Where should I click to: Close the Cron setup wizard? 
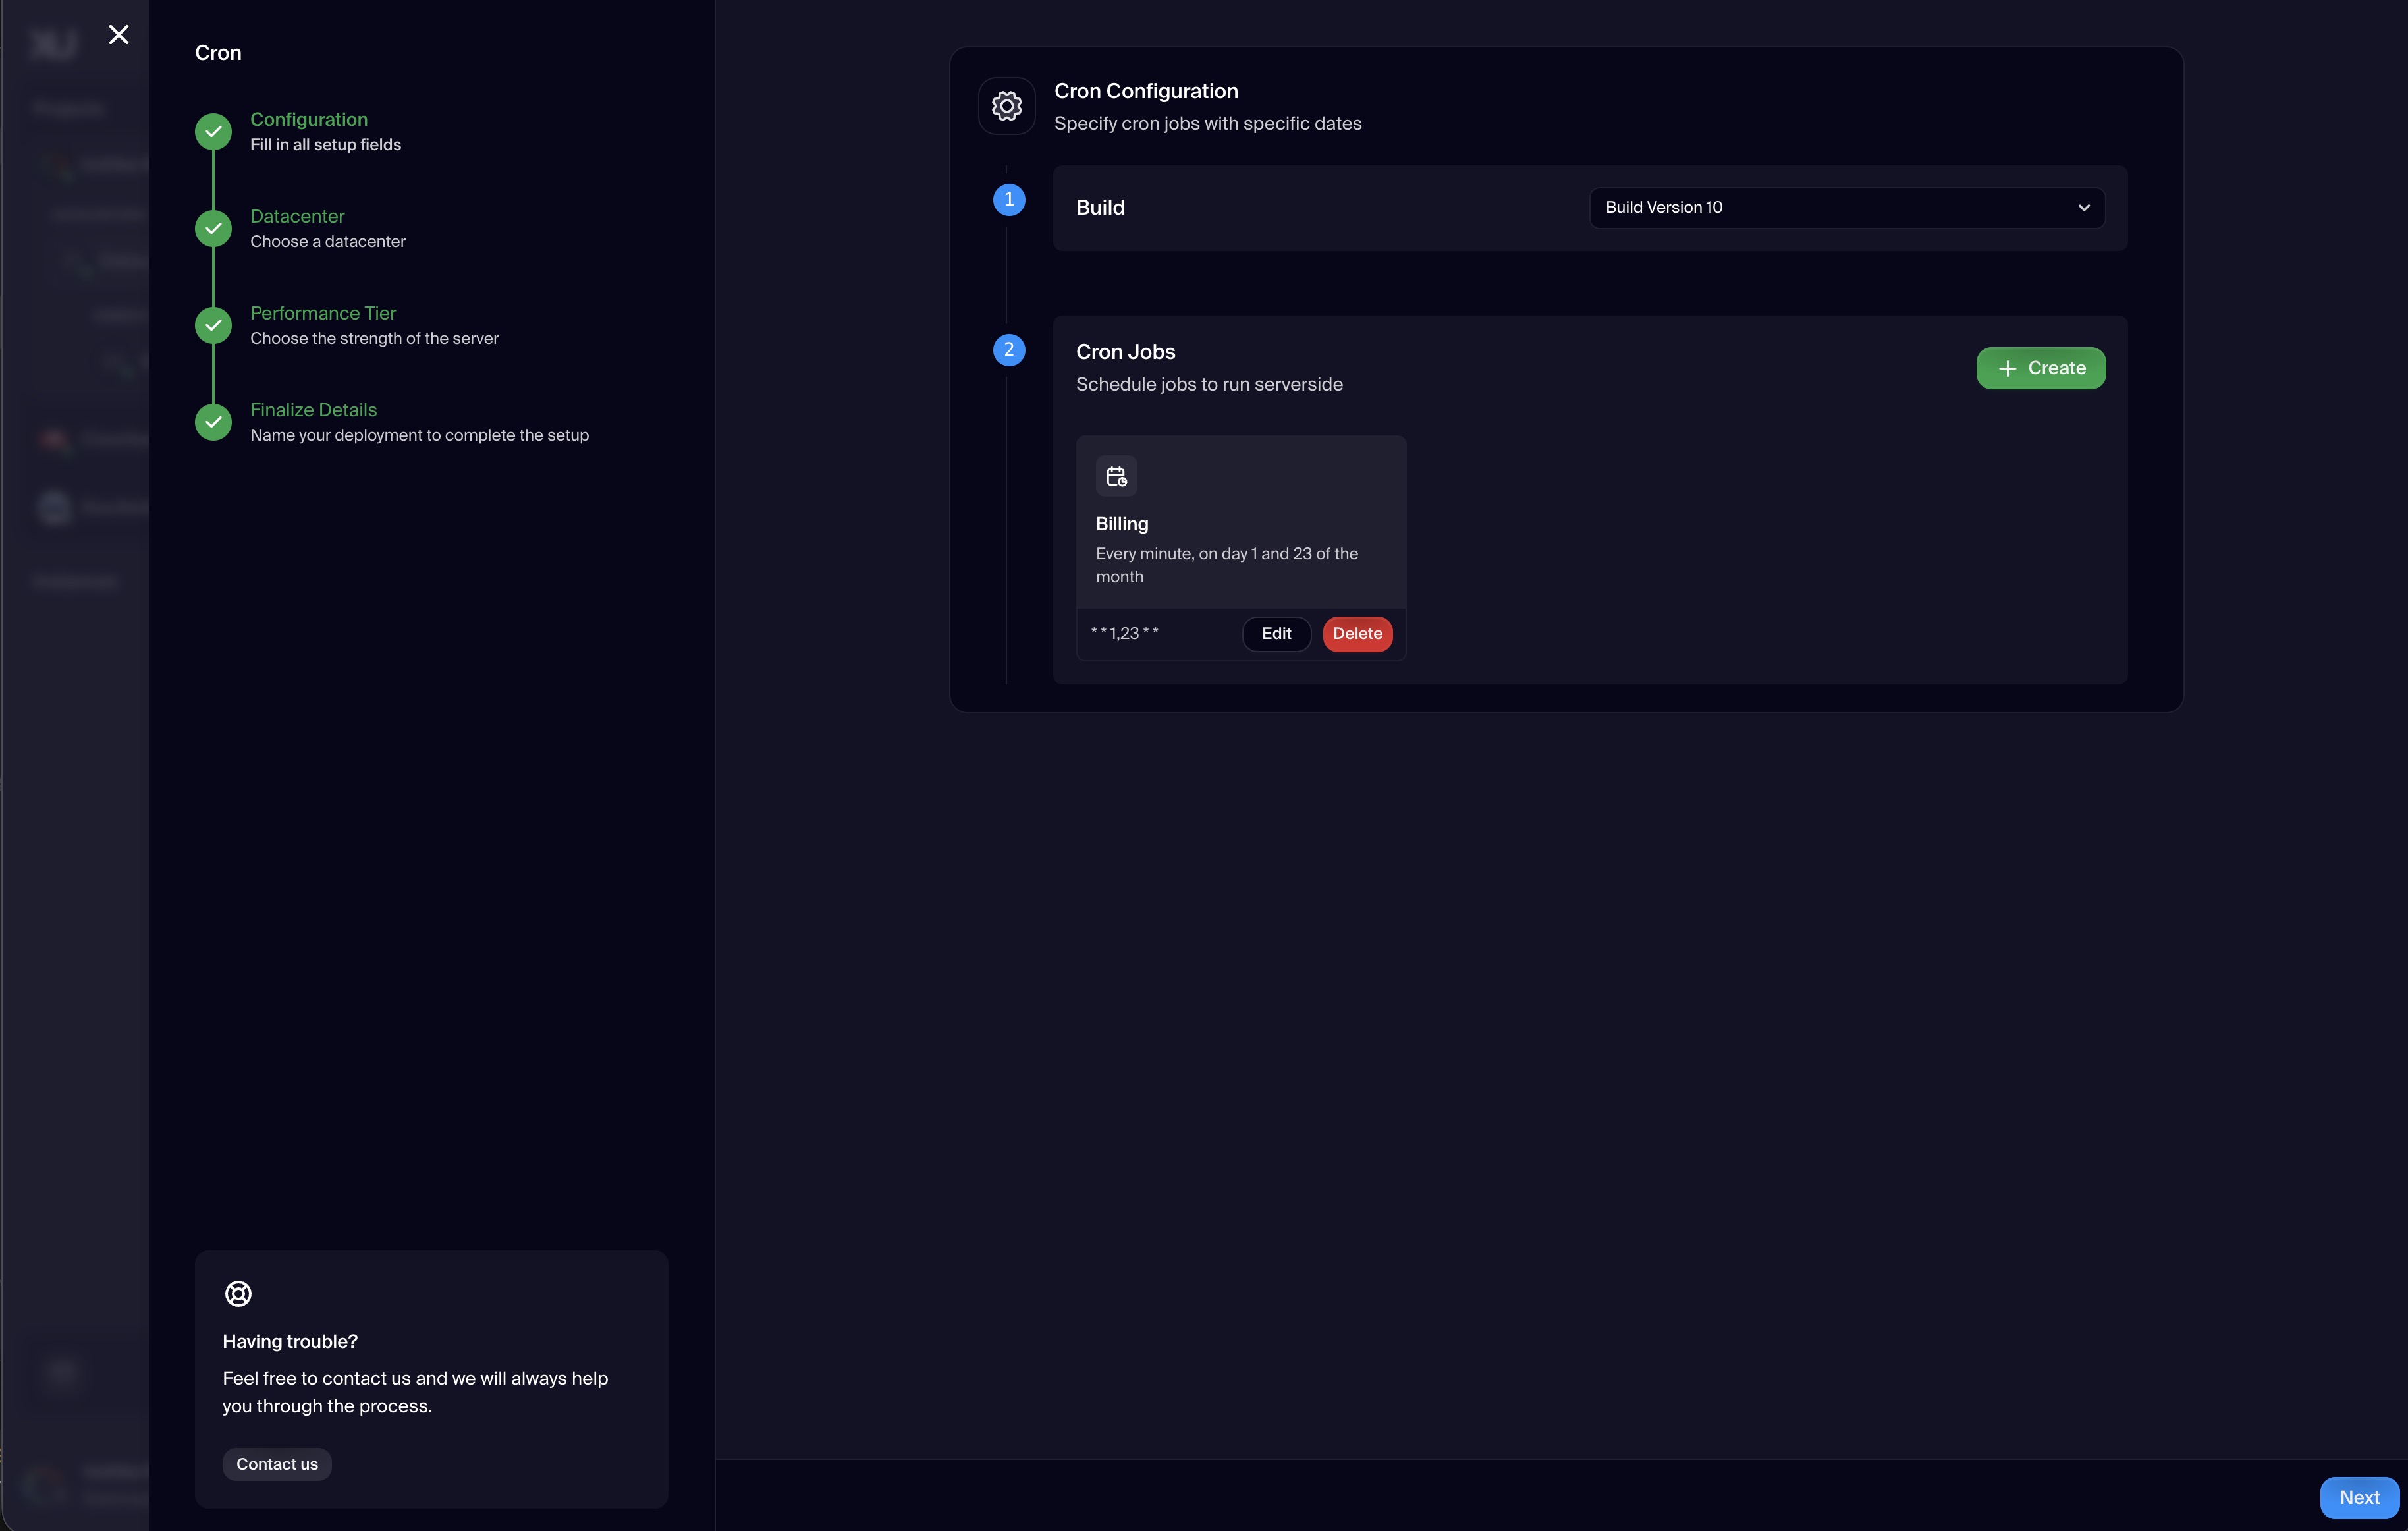pyautogui.click(x=118, y=35)
